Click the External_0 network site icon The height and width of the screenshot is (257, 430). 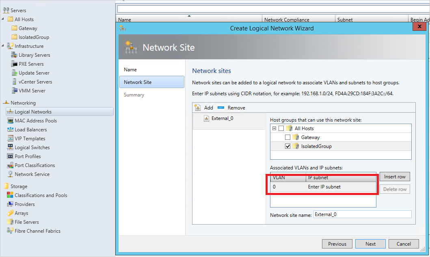pyautogui.click(x=207, y=118)
